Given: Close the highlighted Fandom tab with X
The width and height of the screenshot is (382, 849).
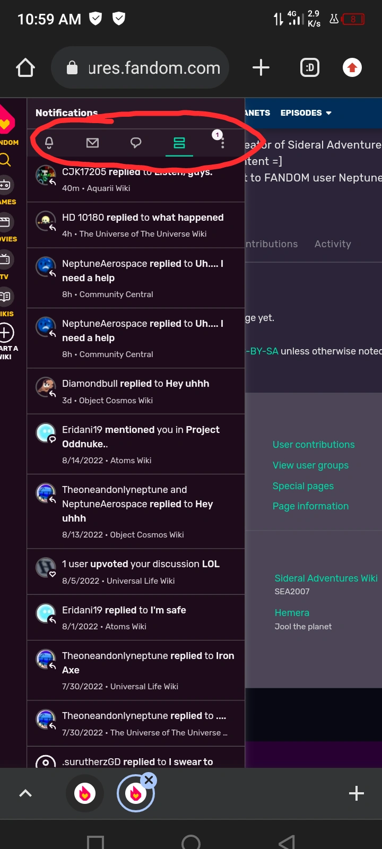Looking at the screenshot, I should pyautogui.click(x=149, y=780).
